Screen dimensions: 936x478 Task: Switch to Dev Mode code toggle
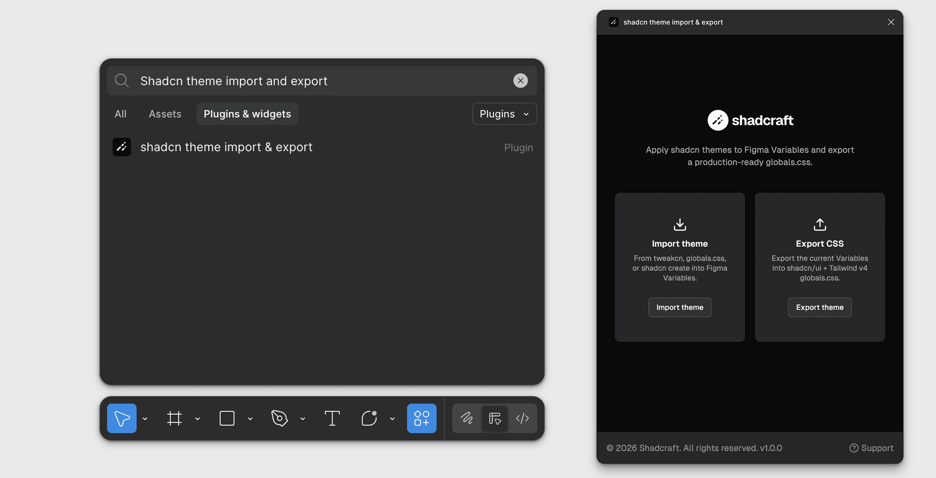pos(522,418)
